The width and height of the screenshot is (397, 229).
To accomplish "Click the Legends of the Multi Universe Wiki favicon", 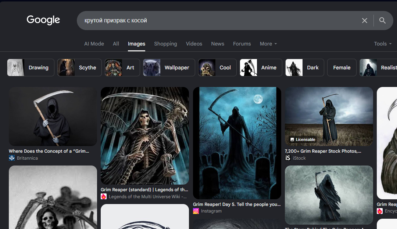I will click(104, 196).
